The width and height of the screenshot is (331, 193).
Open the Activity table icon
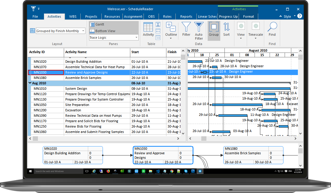pos(148,27)
